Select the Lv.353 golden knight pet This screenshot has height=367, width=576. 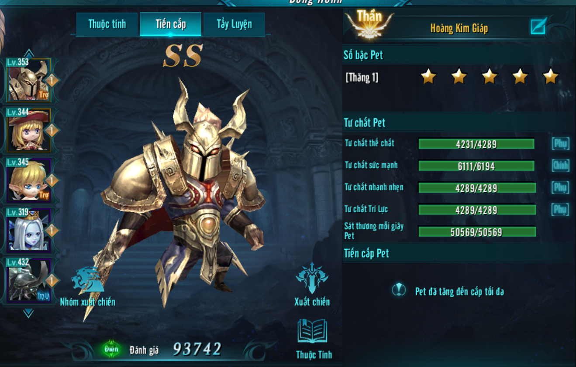[29, 80]
